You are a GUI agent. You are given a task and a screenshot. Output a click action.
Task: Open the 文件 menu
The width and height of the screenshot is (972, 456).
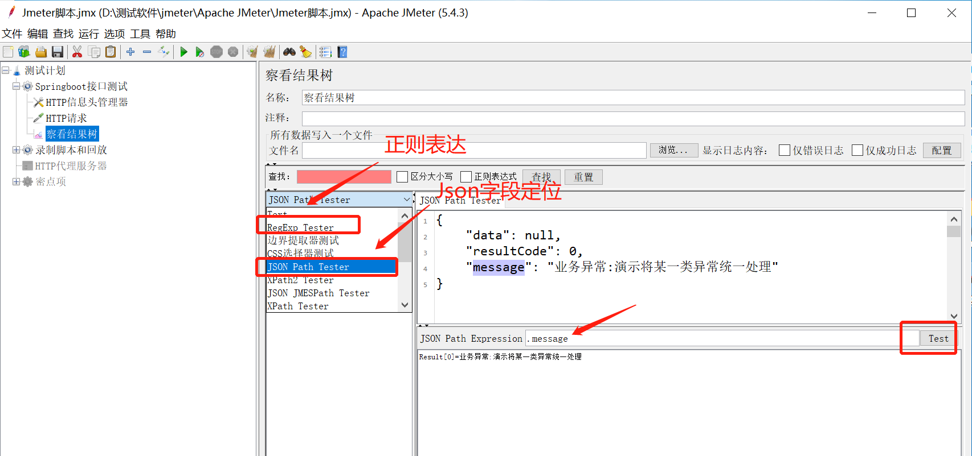click(12, 34)
